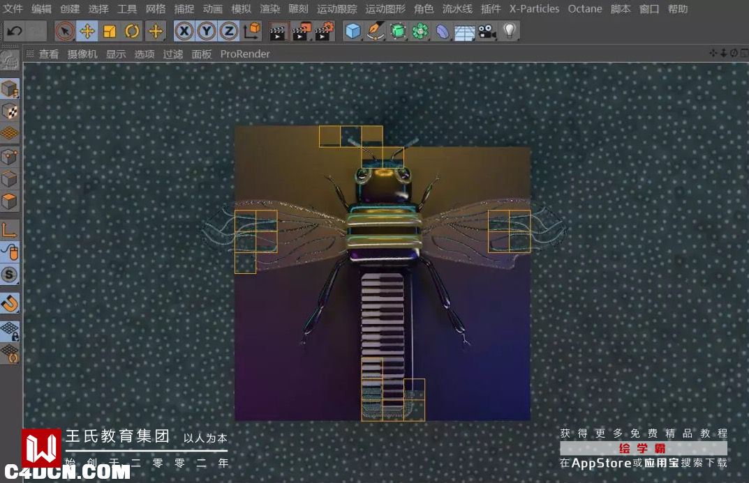Image resolution: width=749 pixels, height=483 pixels.
Task: Open the 流水线 menu
Action: coord(457,8)
